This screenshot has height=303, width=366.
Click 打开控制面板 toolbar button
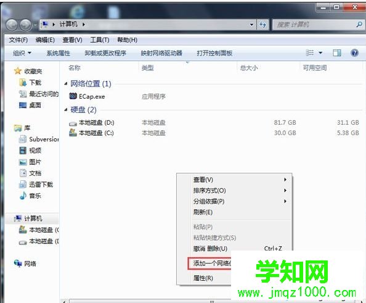[x=214, y=53]
